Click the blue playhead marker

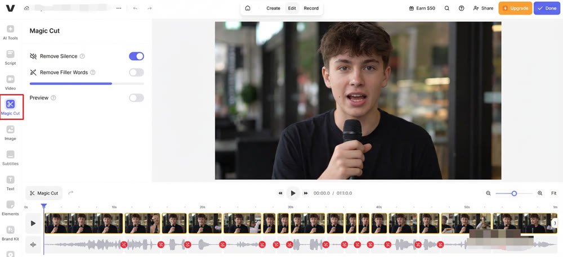(x=44, y=206)
